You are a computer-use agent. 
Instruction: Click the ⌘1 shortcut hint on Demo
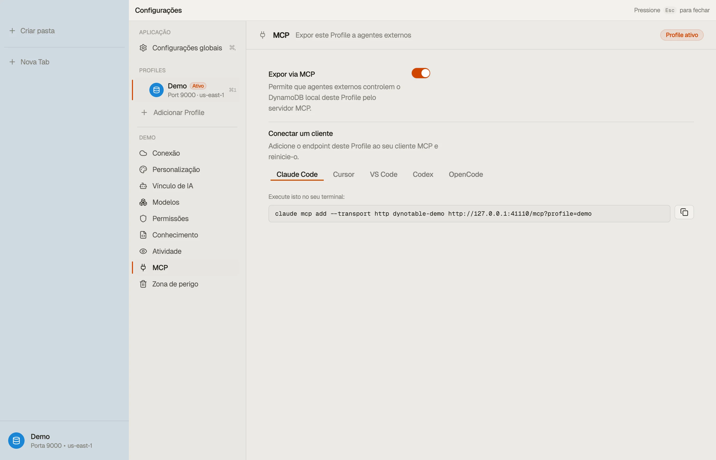(x=232, y=90)
